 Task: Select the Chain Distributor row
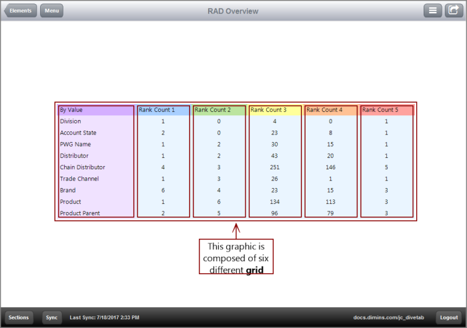[82, 167]
